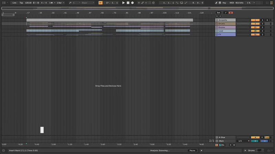Click the automation mode icon beside Set
275x154 pixels.
click(x=225, y=13)
